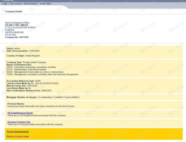Click Next Confirmation Statement Due 28/06/2021
Screen dimensions: 186x142
[29, 91]
